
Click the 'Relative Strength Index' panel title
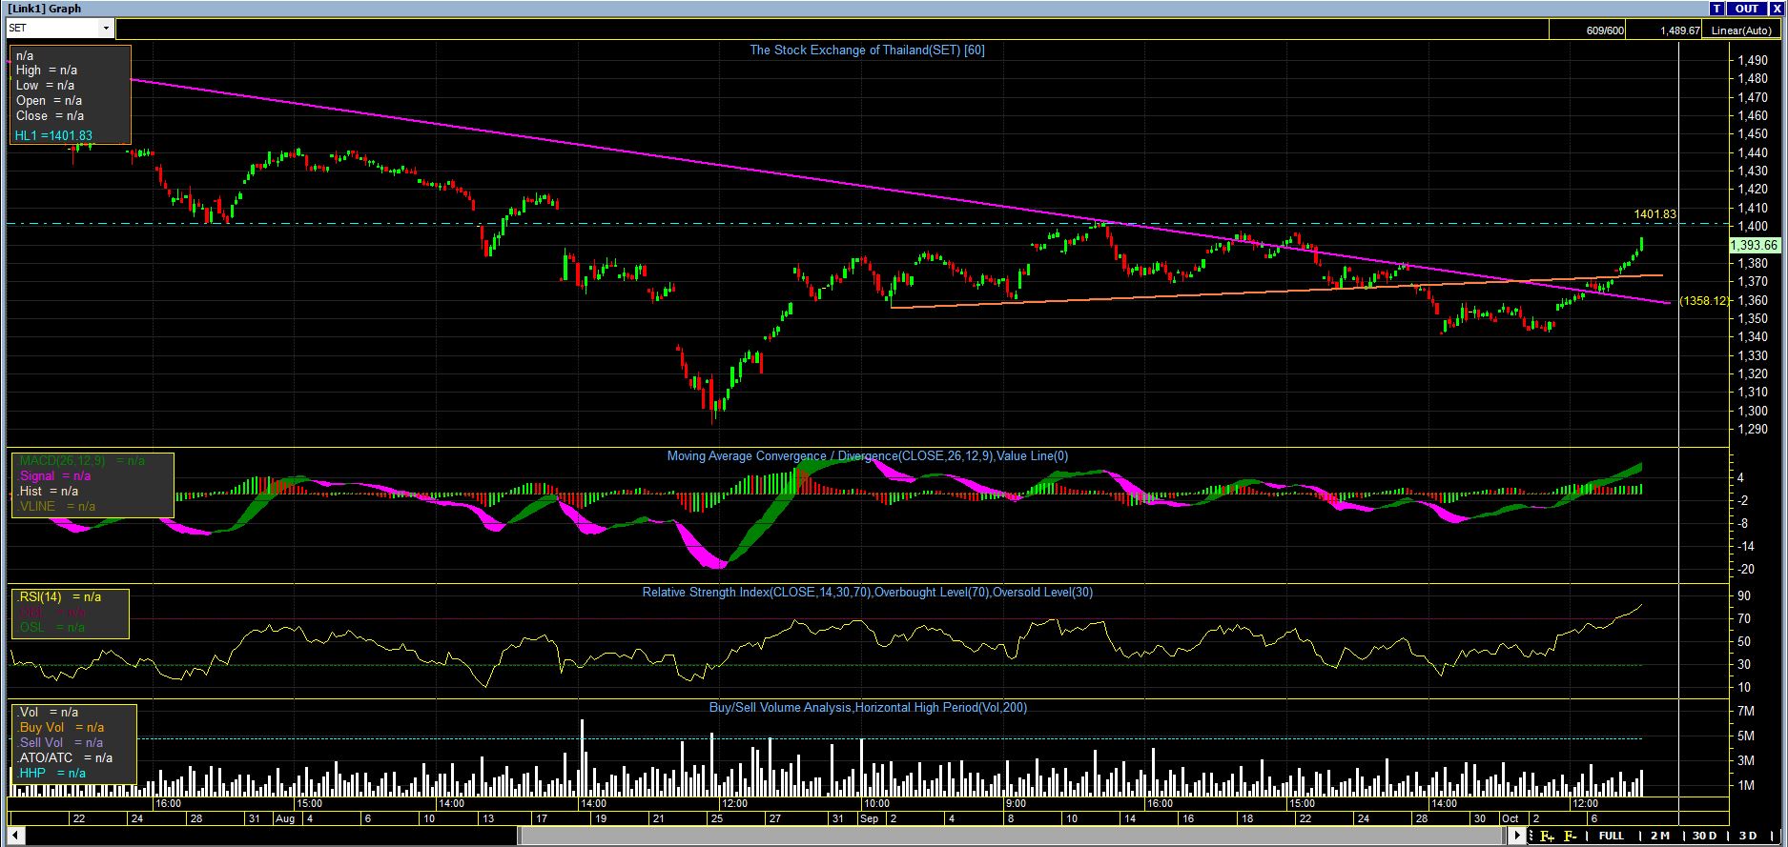(868, 593)
